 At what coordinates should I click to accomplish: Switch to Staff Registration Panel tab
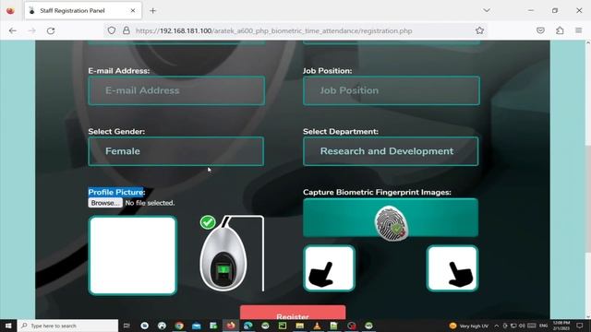click(83, 10)
